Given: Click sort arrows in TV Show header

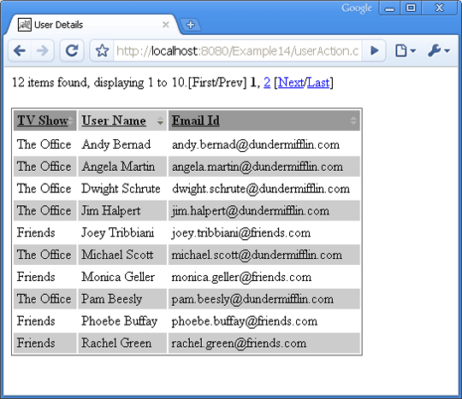Looking at the screenshot, I should [71, 120].
